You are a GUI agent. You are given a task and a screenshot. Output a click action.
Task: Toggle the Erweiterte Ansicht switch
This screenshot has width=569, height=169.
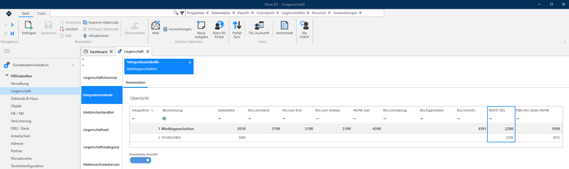click(x=140, y=160)
